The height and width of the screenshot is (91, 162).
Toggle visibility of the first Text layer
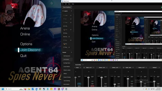pyautogui.click(x=71, y=15)
